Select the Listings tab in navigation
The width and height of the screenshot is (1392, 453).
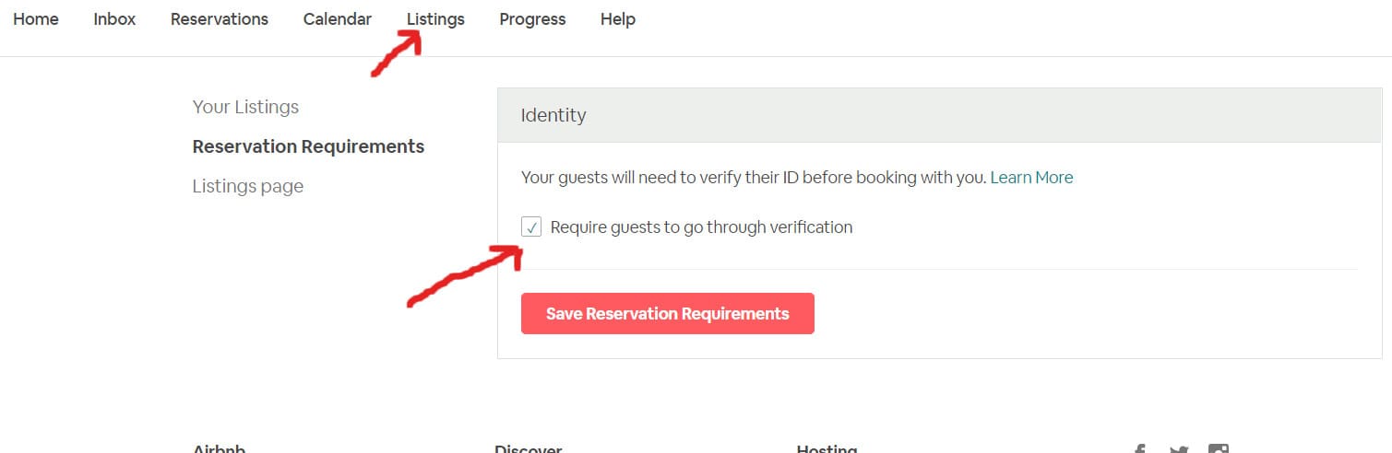[435, 19]
